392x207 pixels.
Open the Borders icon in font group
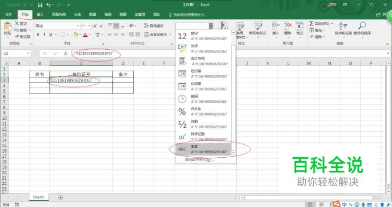63,34
